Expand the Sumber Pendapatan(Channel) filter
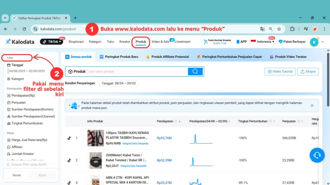The image size is (330, 185). tap(31, 116)
